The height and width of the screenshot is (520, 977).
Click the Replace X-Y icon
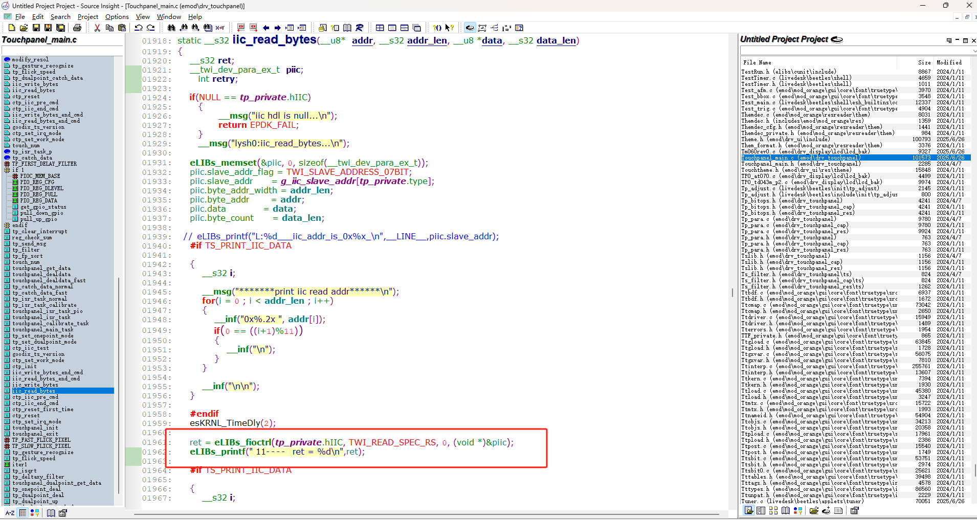[220, 28]
